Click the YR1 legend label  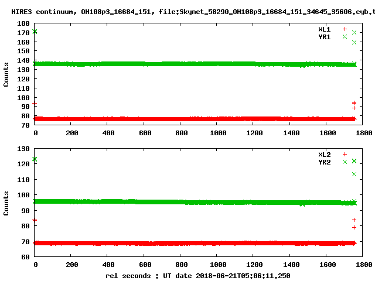325,37
